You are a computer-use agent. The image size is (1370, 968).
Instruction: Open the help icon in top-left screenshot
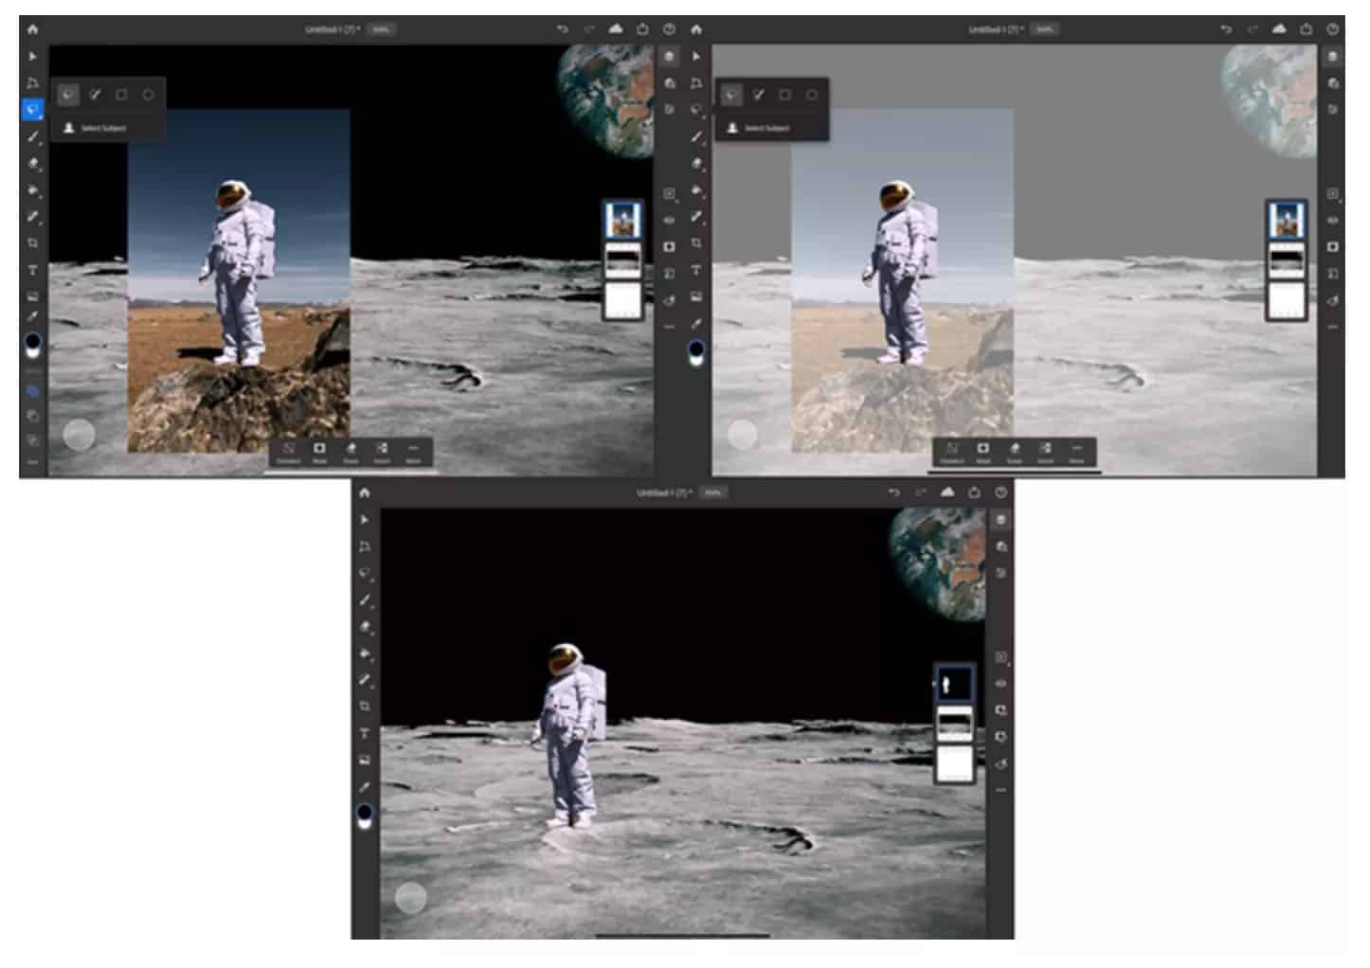tap(669, 29)
